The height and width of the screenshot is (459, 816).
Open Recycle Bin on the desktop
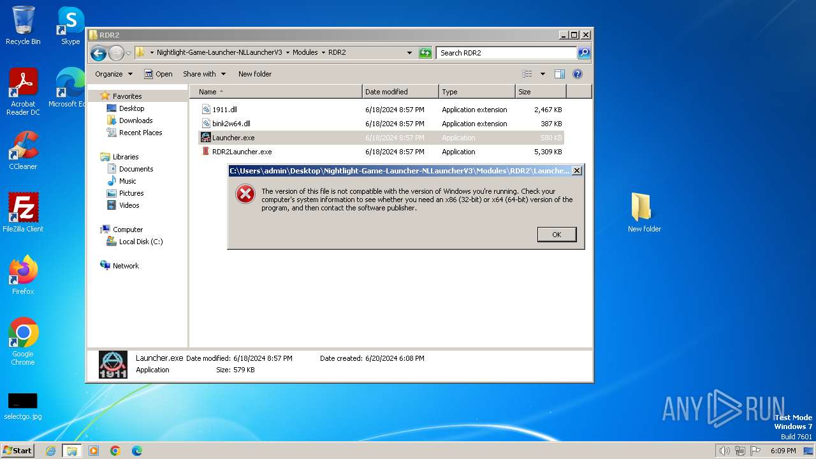coord(23,25)
